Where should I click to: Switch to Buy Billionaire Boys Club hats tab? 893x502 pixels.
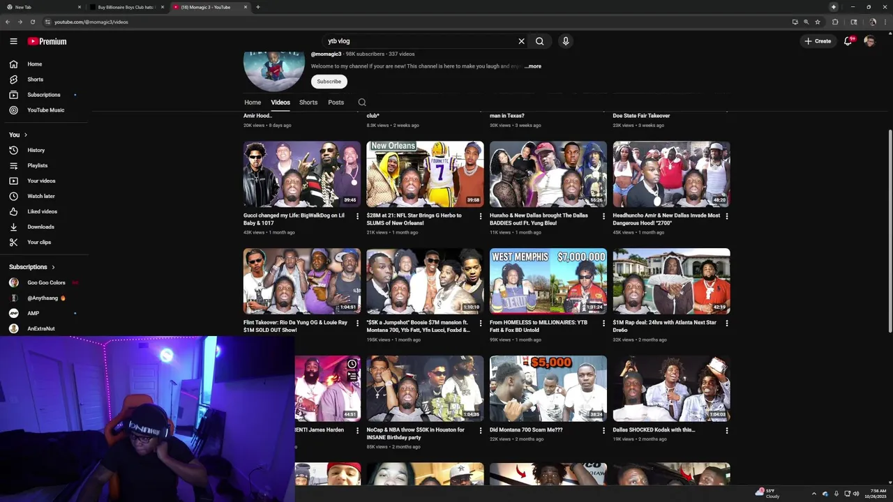pos(126,7)
